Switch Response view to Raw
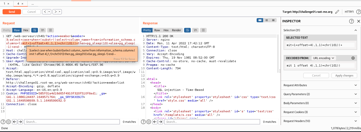 tap(157, 30)
